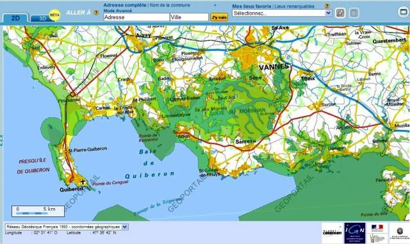The width and height of the screenshot is (410, 244).
Task: Switch to the 3D map tab
Action: coord(42,19)
